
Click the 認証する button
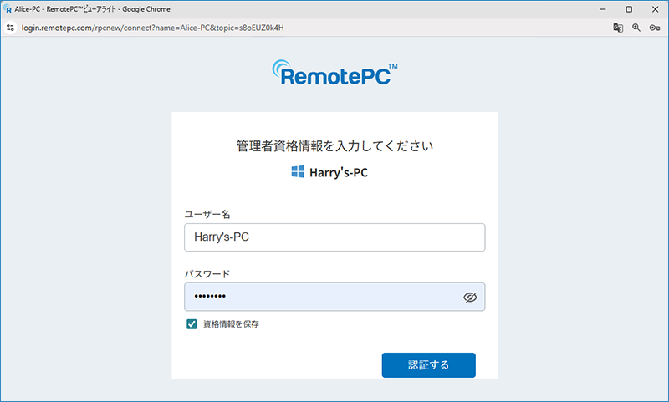click(x=428, y=365)
